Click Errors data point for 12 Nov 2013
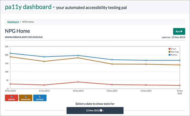The height and width of the screenshot is (116, 190). 78,82
